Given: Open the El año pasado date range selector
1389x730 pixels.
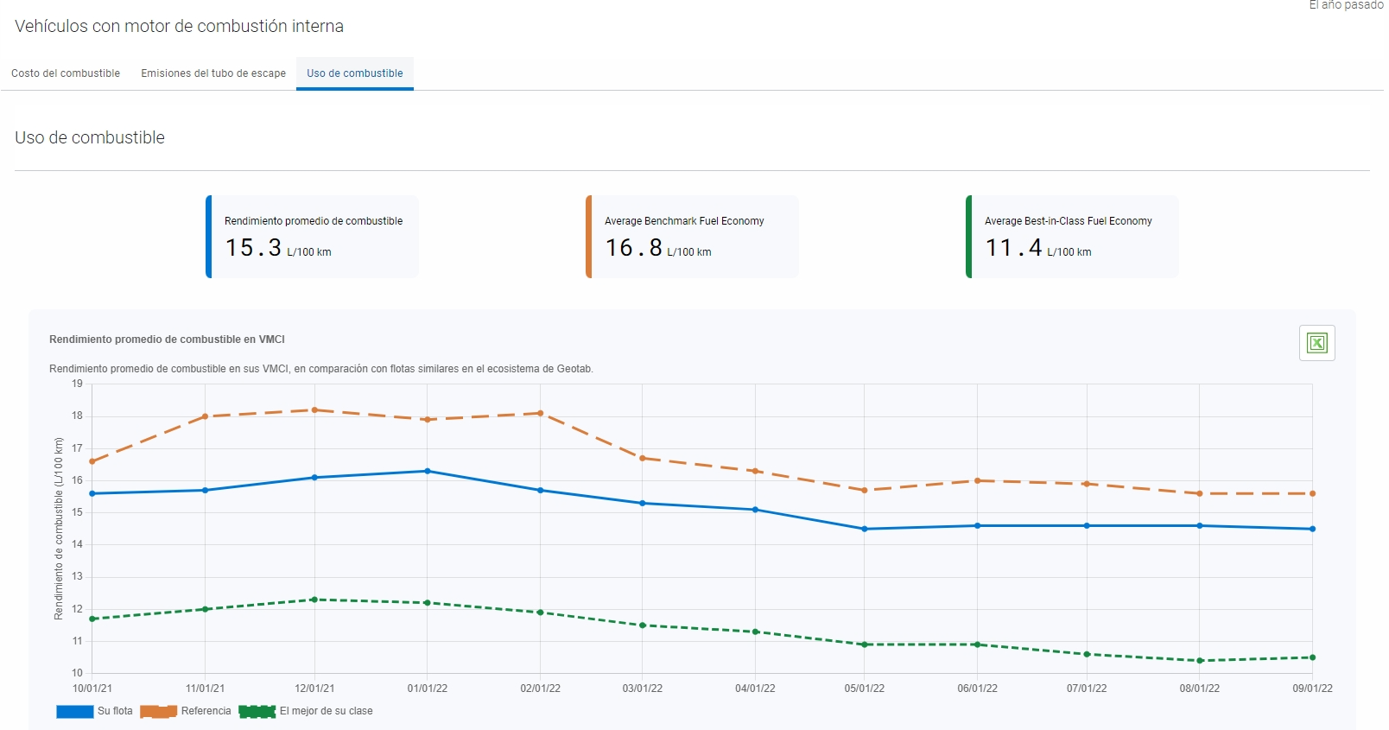Looking at the screenshot, I should 1345,5.
